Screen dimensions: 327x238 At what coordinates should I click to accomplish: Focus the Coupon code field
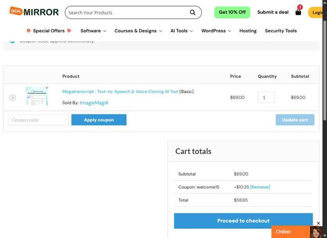38,120
